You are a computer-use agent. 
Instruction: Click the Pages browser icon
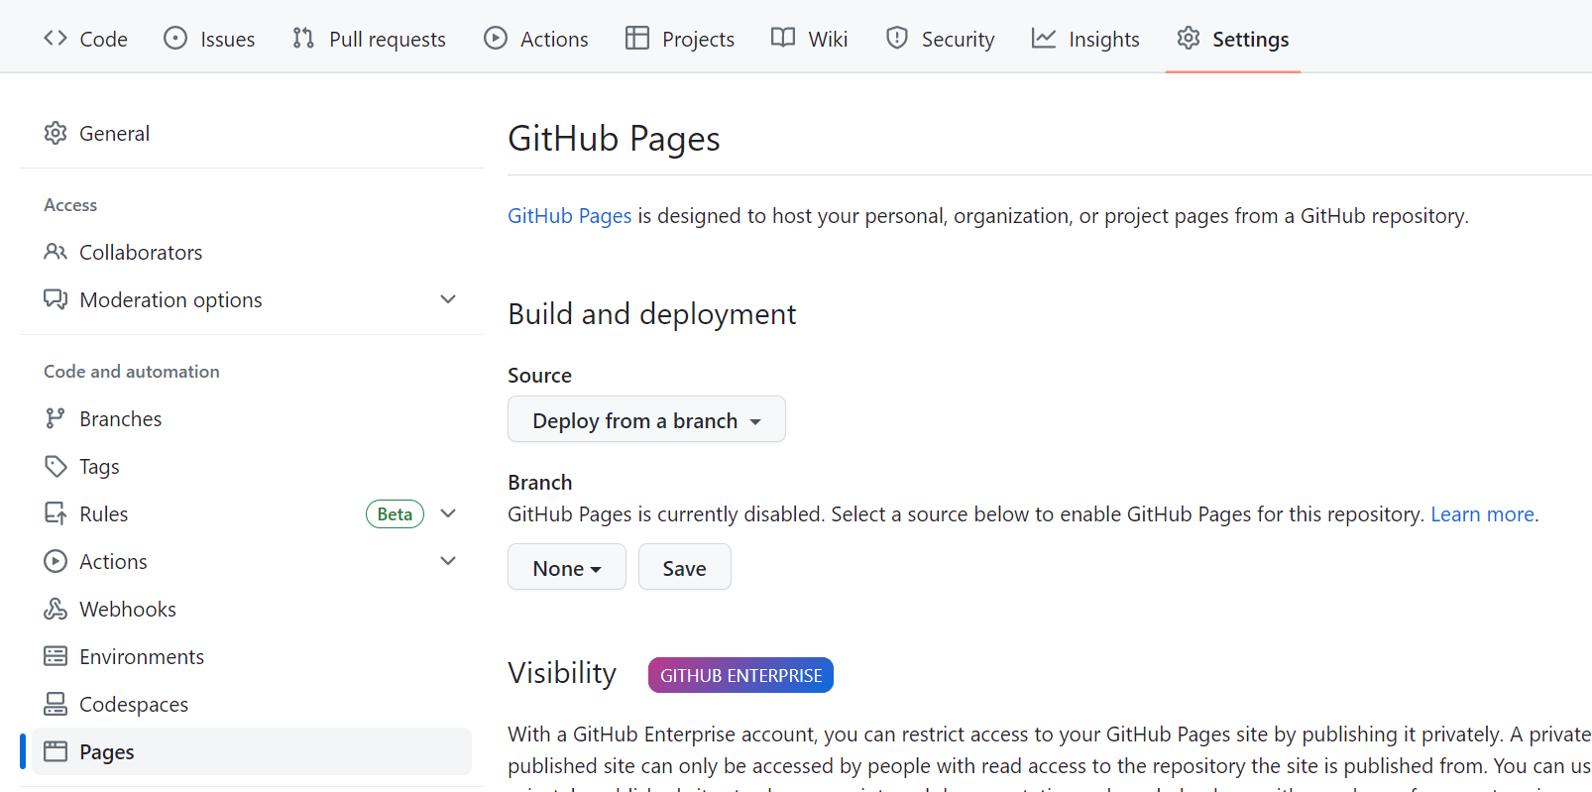[56, 751]
